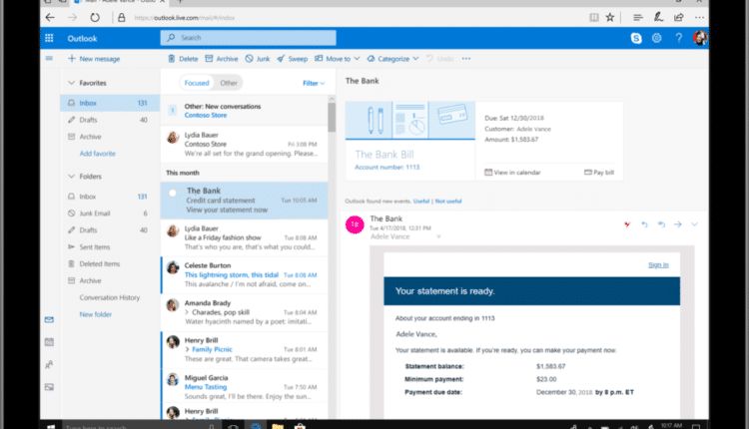Click the Sign in link in email

[x=658, y=264]
